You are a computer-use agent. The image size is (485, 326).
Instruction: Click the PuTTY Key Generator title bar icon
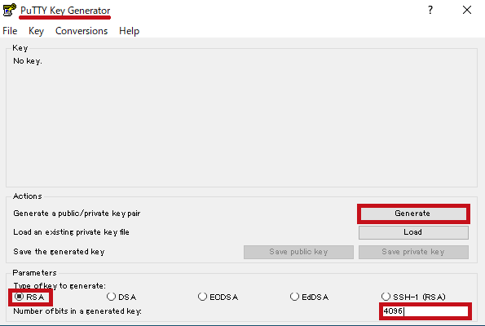9,10
